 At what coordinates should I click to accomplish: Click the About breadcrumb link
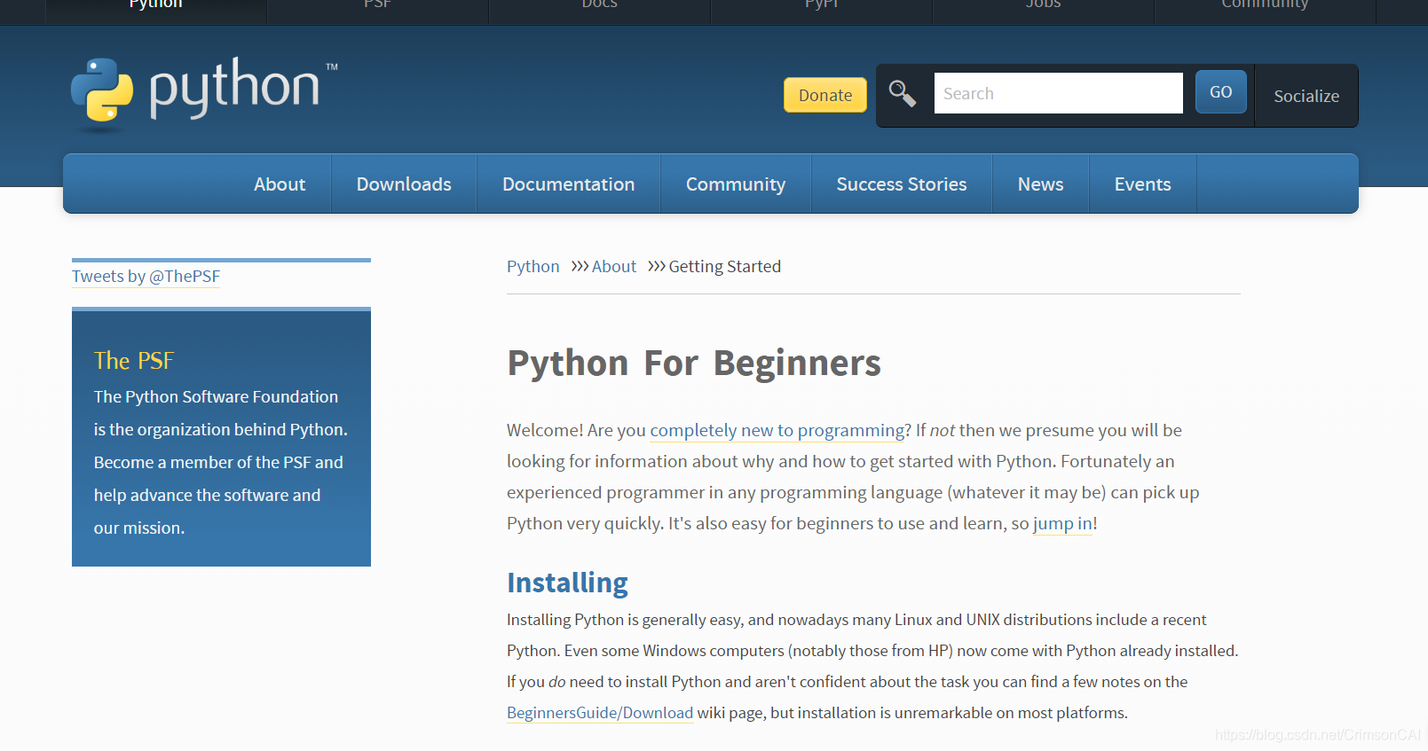pyautogui.click(x=614, y=266)
